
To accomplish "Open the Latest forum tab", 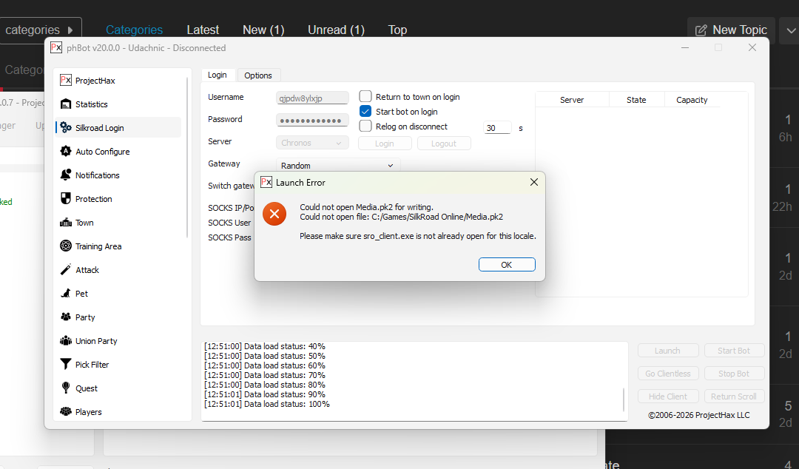I will point(203,30).
